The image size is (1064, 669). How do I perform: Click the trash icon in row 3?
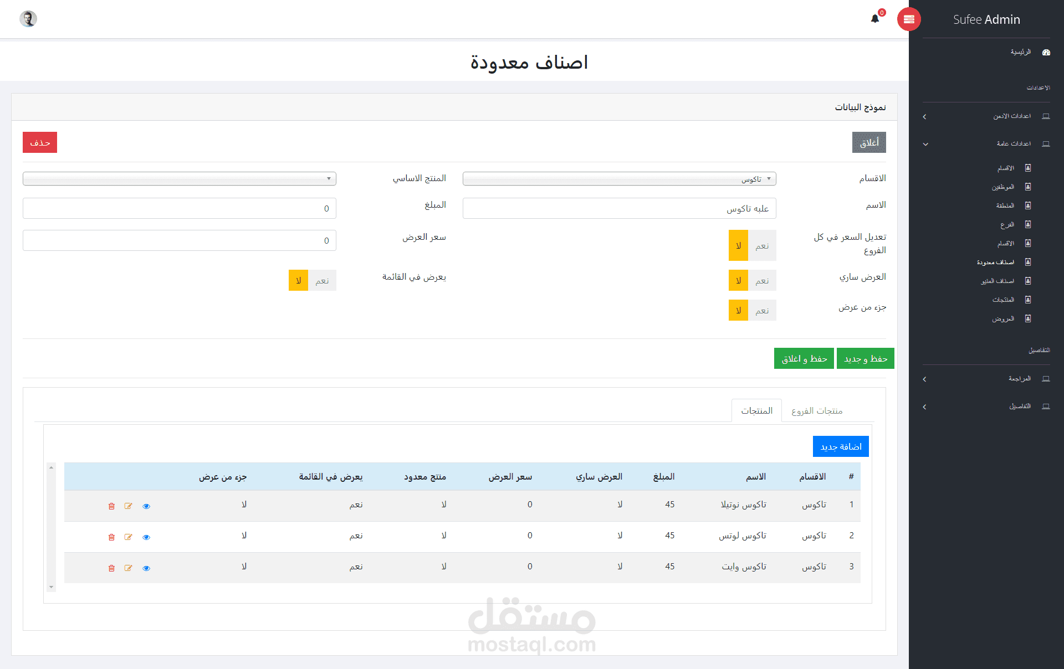(x=111, y=568)
